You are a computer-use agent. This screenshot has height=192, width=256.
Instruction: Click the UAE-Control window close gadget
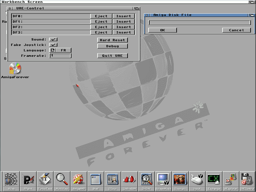[x=10, y=8]
